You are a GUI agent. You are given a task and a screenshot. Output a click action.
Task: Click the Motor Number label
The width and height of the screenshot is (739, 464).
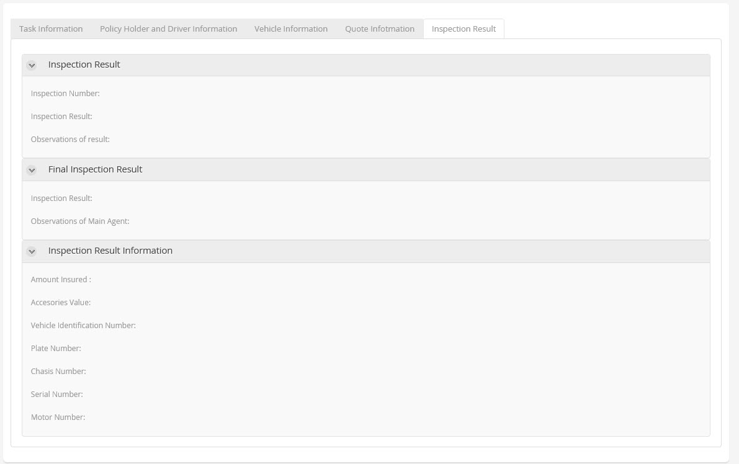(58, 417)
